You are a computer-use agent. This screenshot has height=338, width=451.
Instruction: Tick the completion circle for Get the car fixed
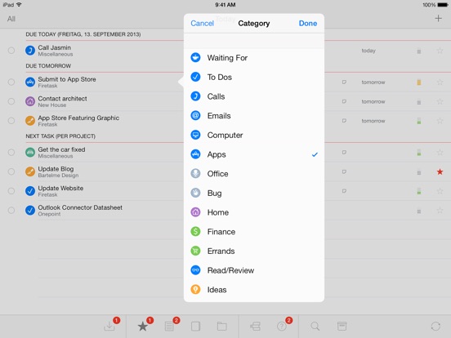pyautogui.click(x=11, y=153)
